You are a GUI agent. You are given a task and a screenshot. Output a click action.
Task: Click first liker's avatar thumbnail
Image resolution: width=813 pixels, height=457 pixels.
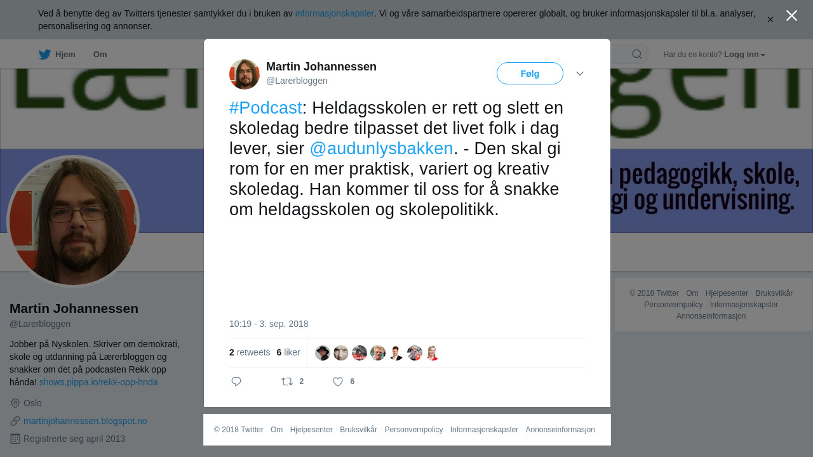(x=323, y=353)
